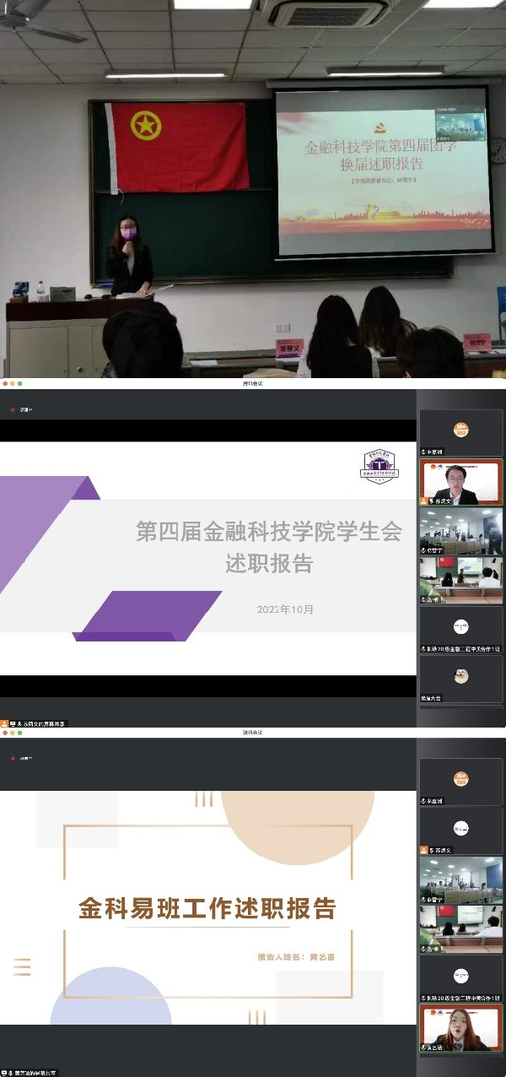Click the 2022年10月 date on the purple slide
This screenshot has height=1077, width=506.
pyautogui.click(x=285, y=609)
